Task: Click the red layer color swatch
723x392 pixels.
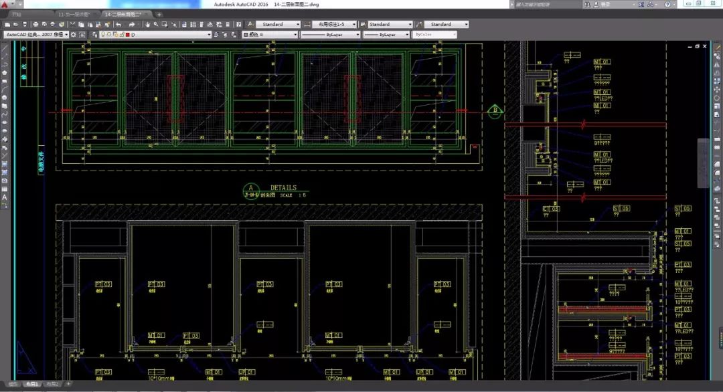Action: (127, 34)
